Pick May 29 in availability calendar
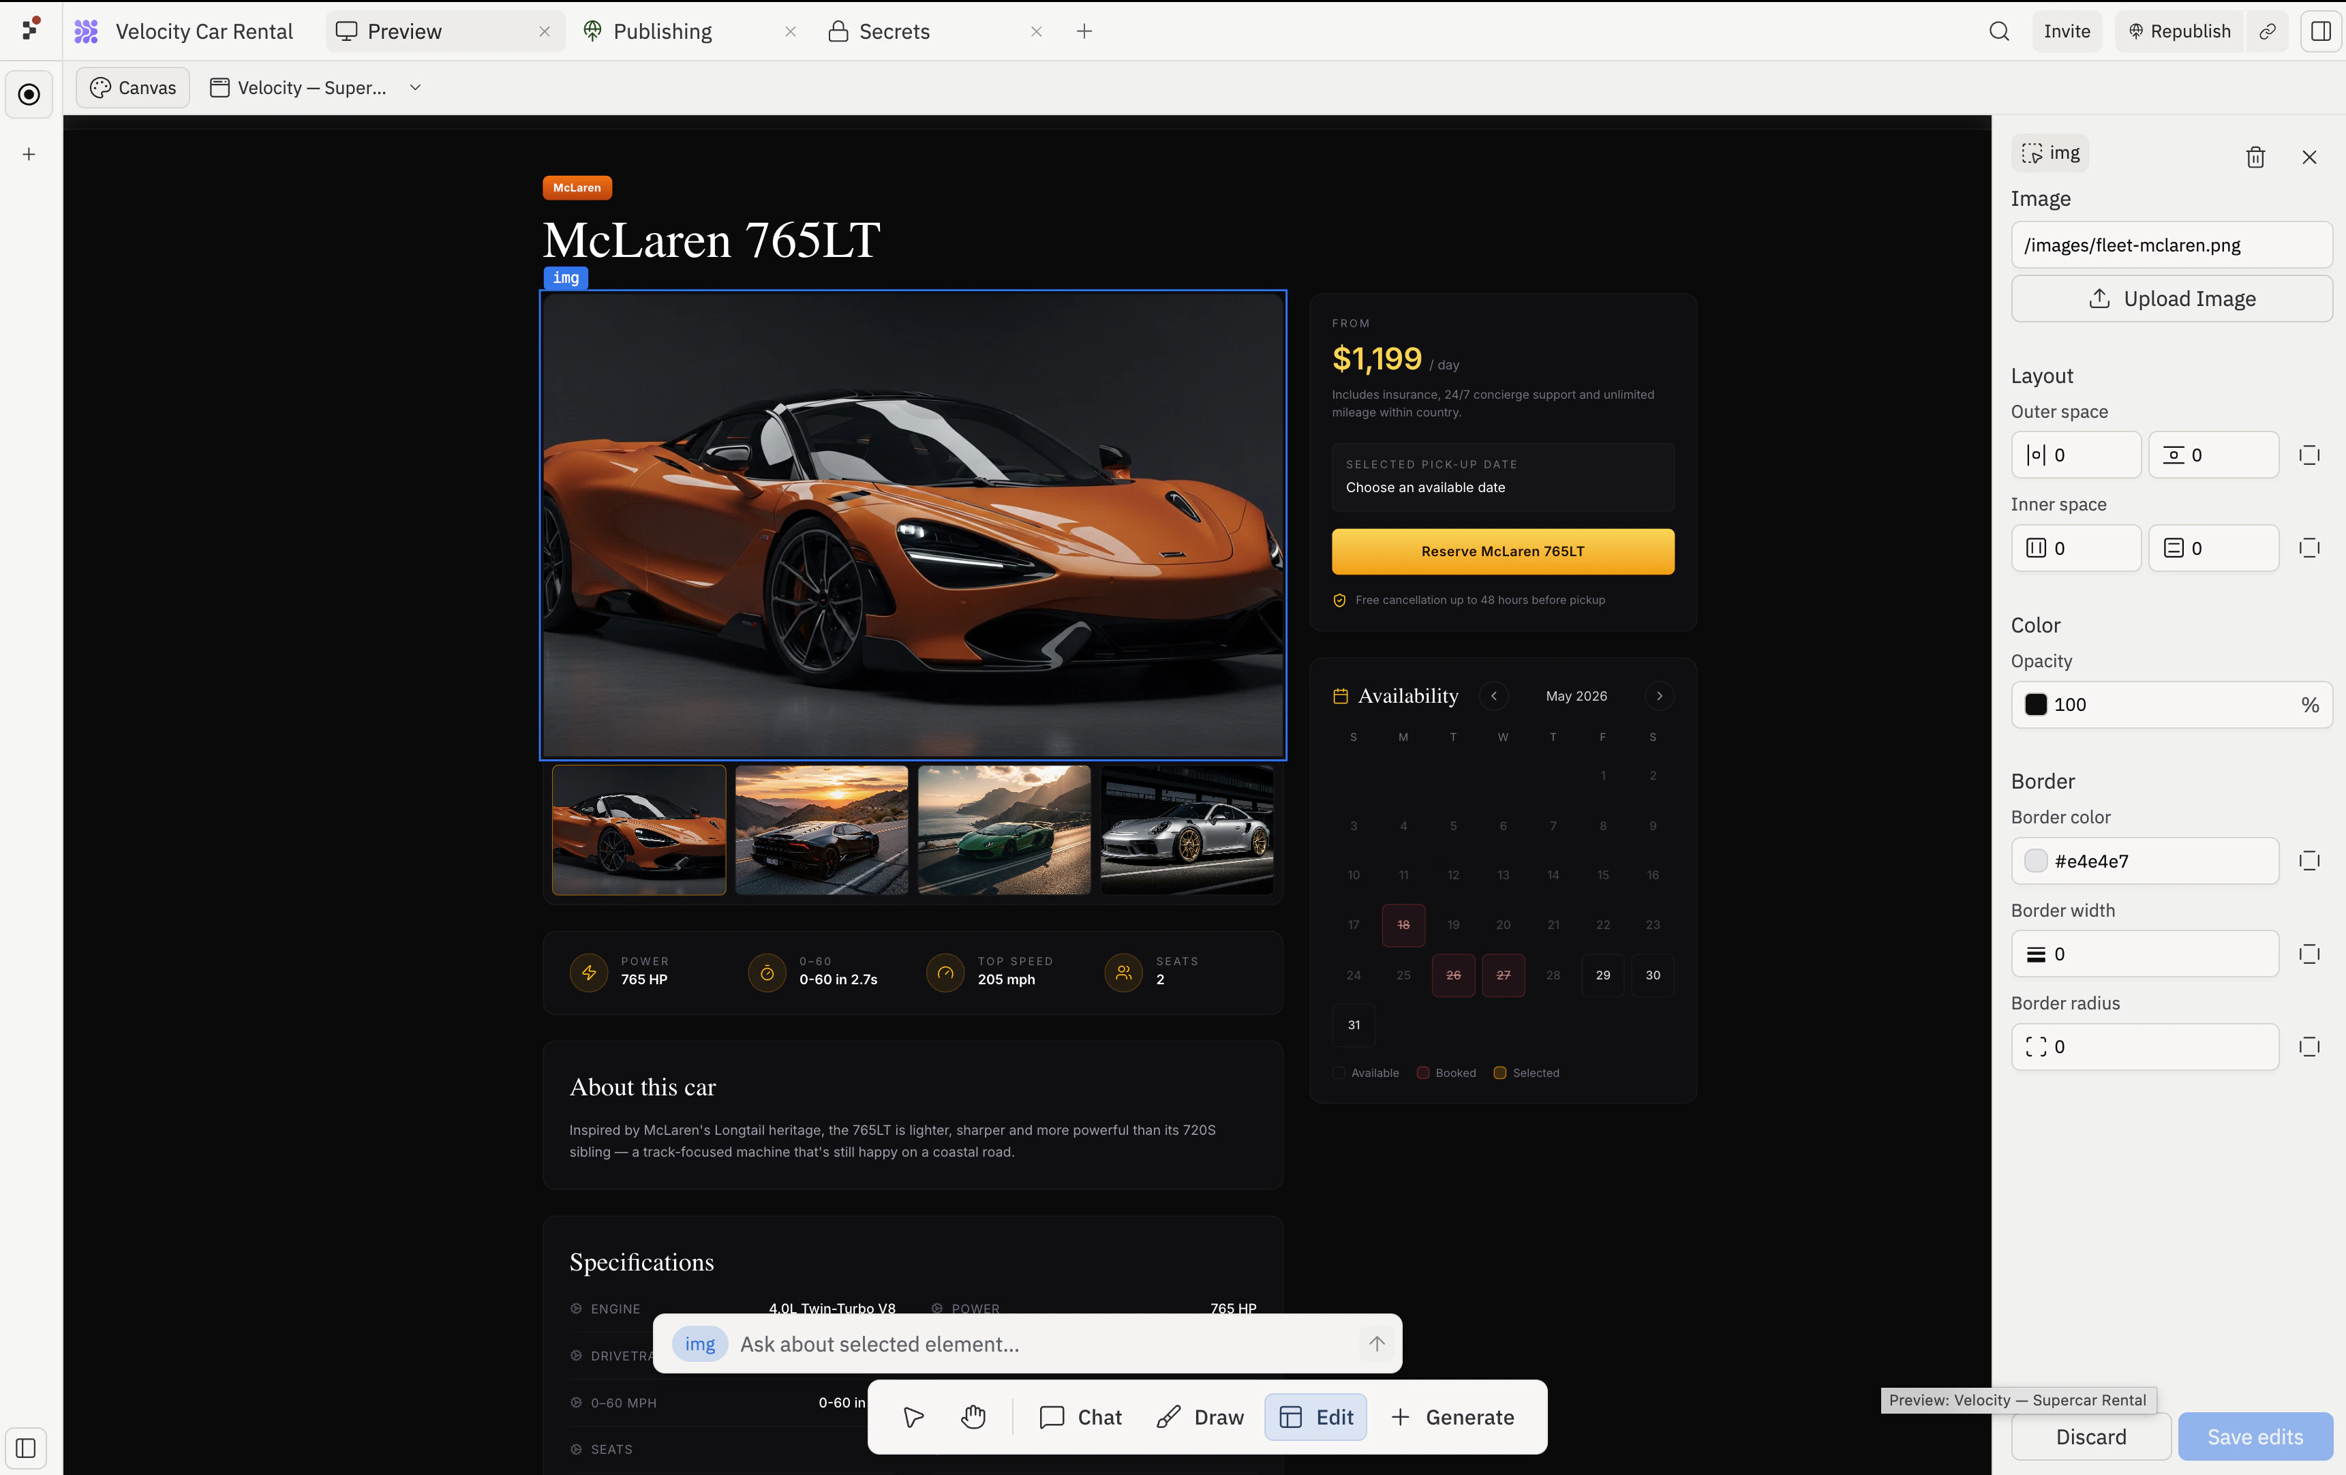 (x=1602, y=974)
